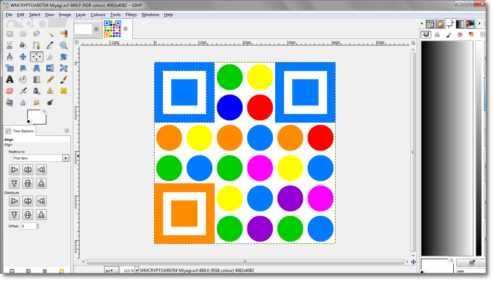
Task: Select the Bucket Fill tool
Action: tap(23, 80)
